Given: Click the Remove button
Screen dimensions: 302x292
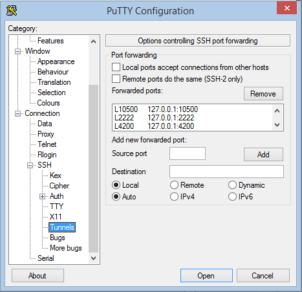Looking at the screenshot, I should point(263,94).
